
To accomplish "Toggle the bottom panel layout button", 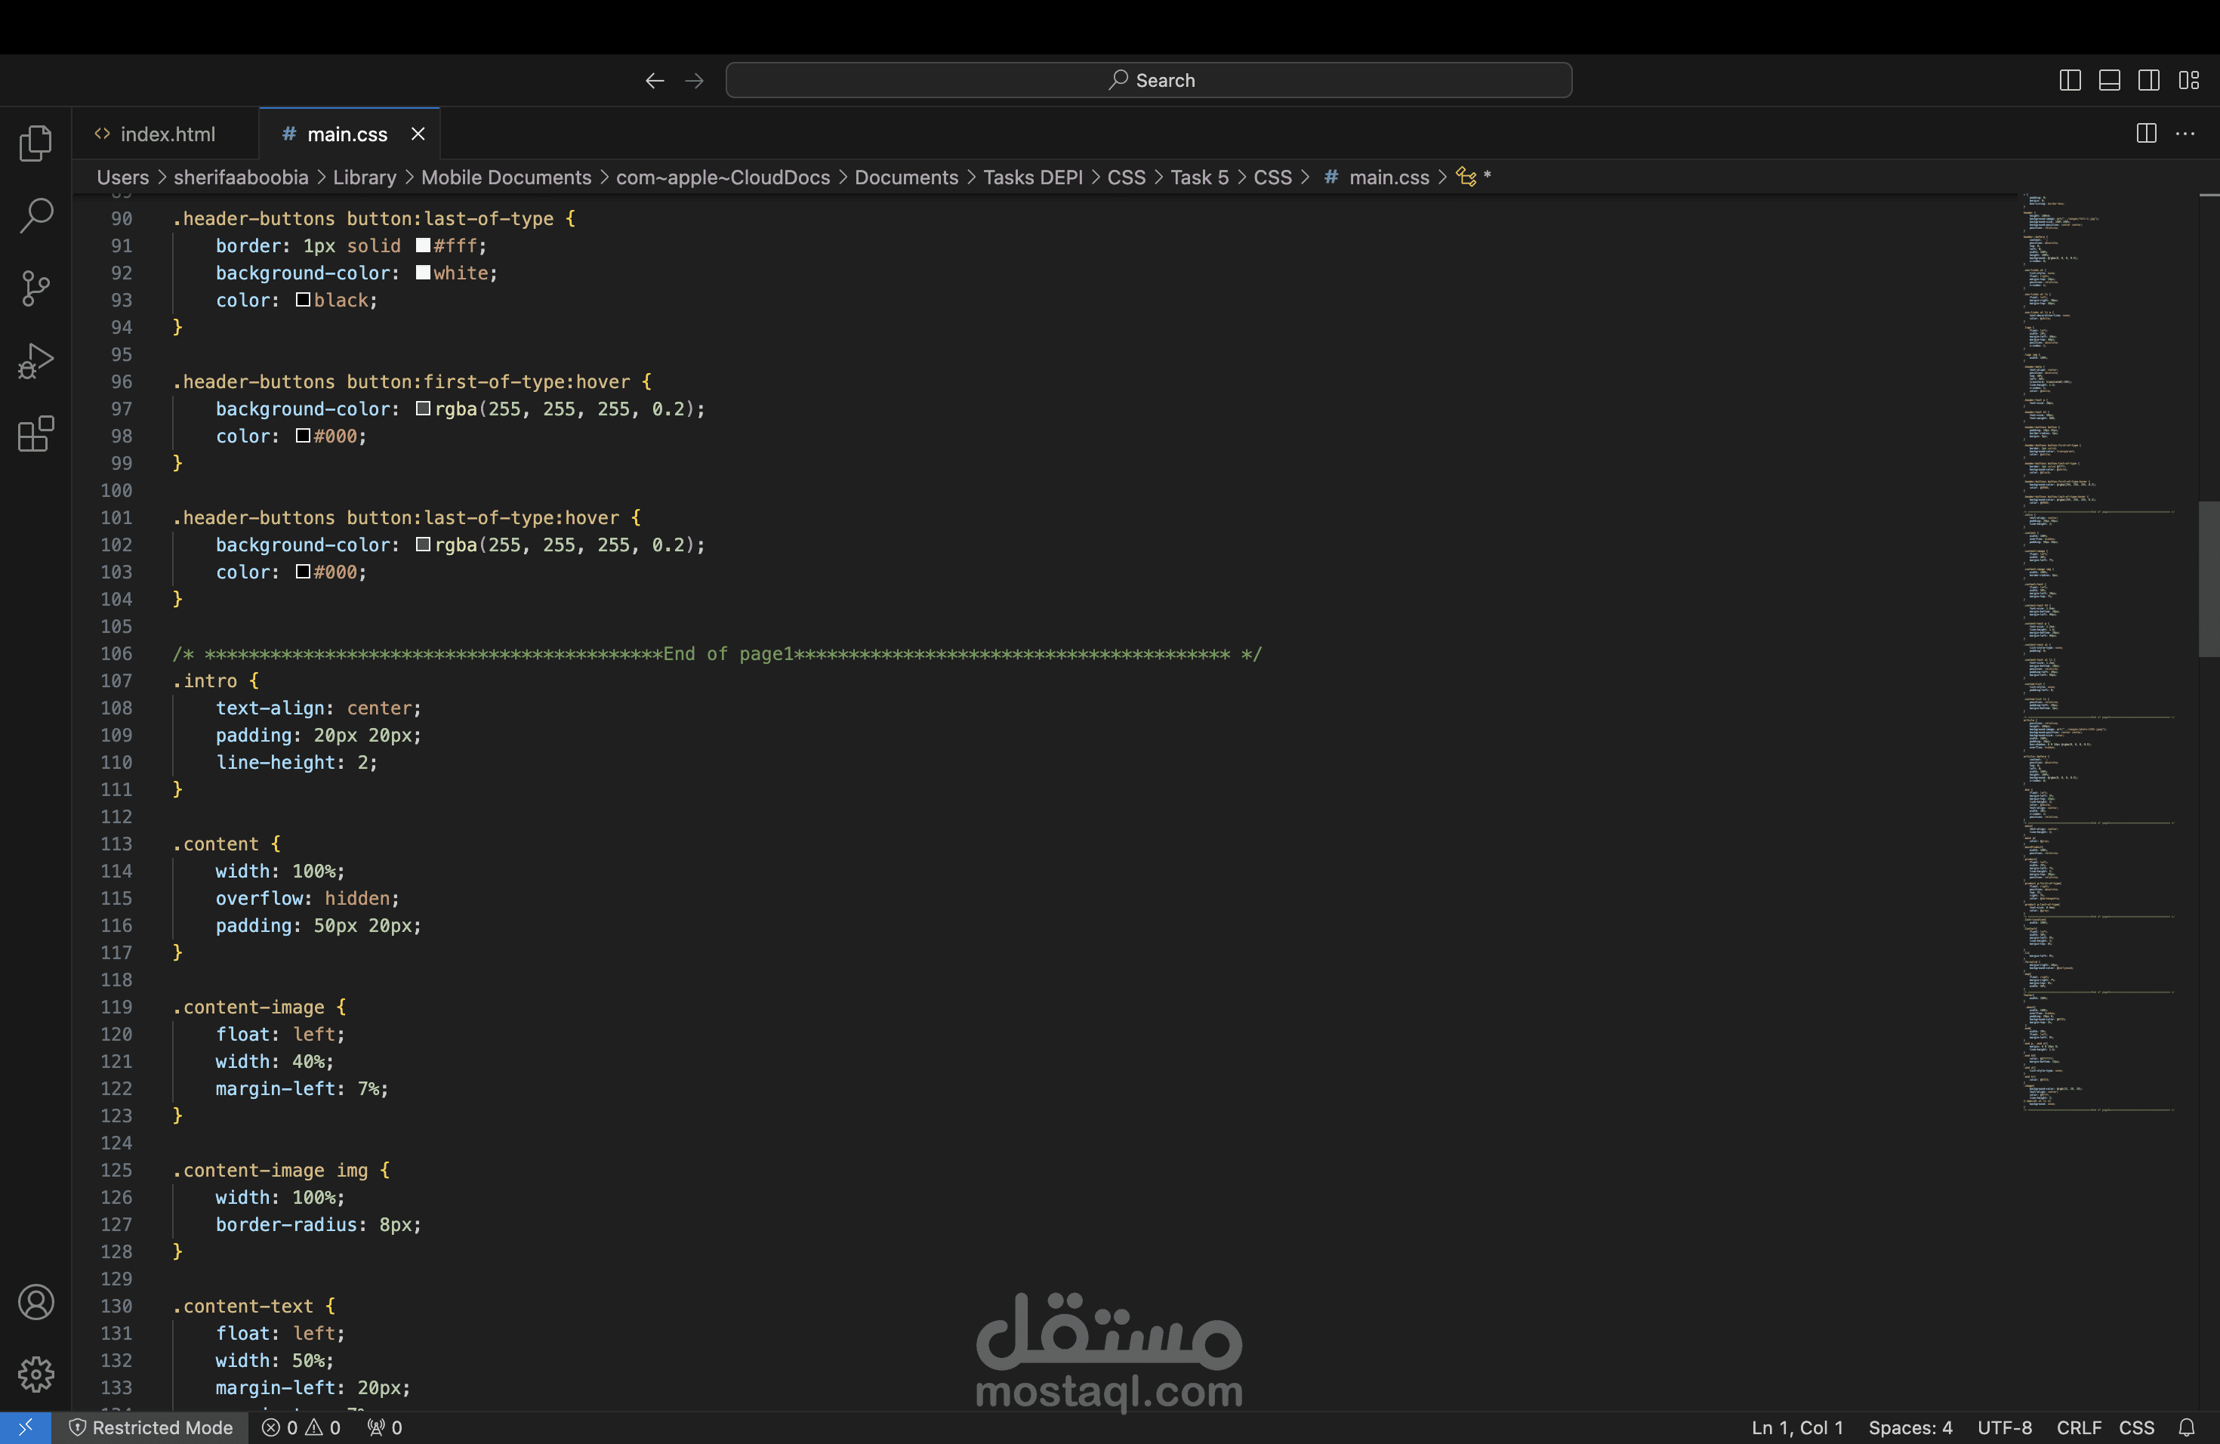I will click(x=2109, y=80).
